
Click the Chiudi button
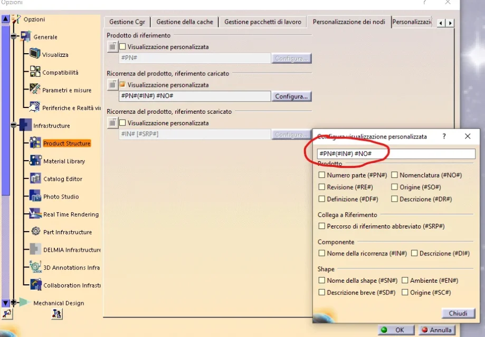click(x=458, y=313)
